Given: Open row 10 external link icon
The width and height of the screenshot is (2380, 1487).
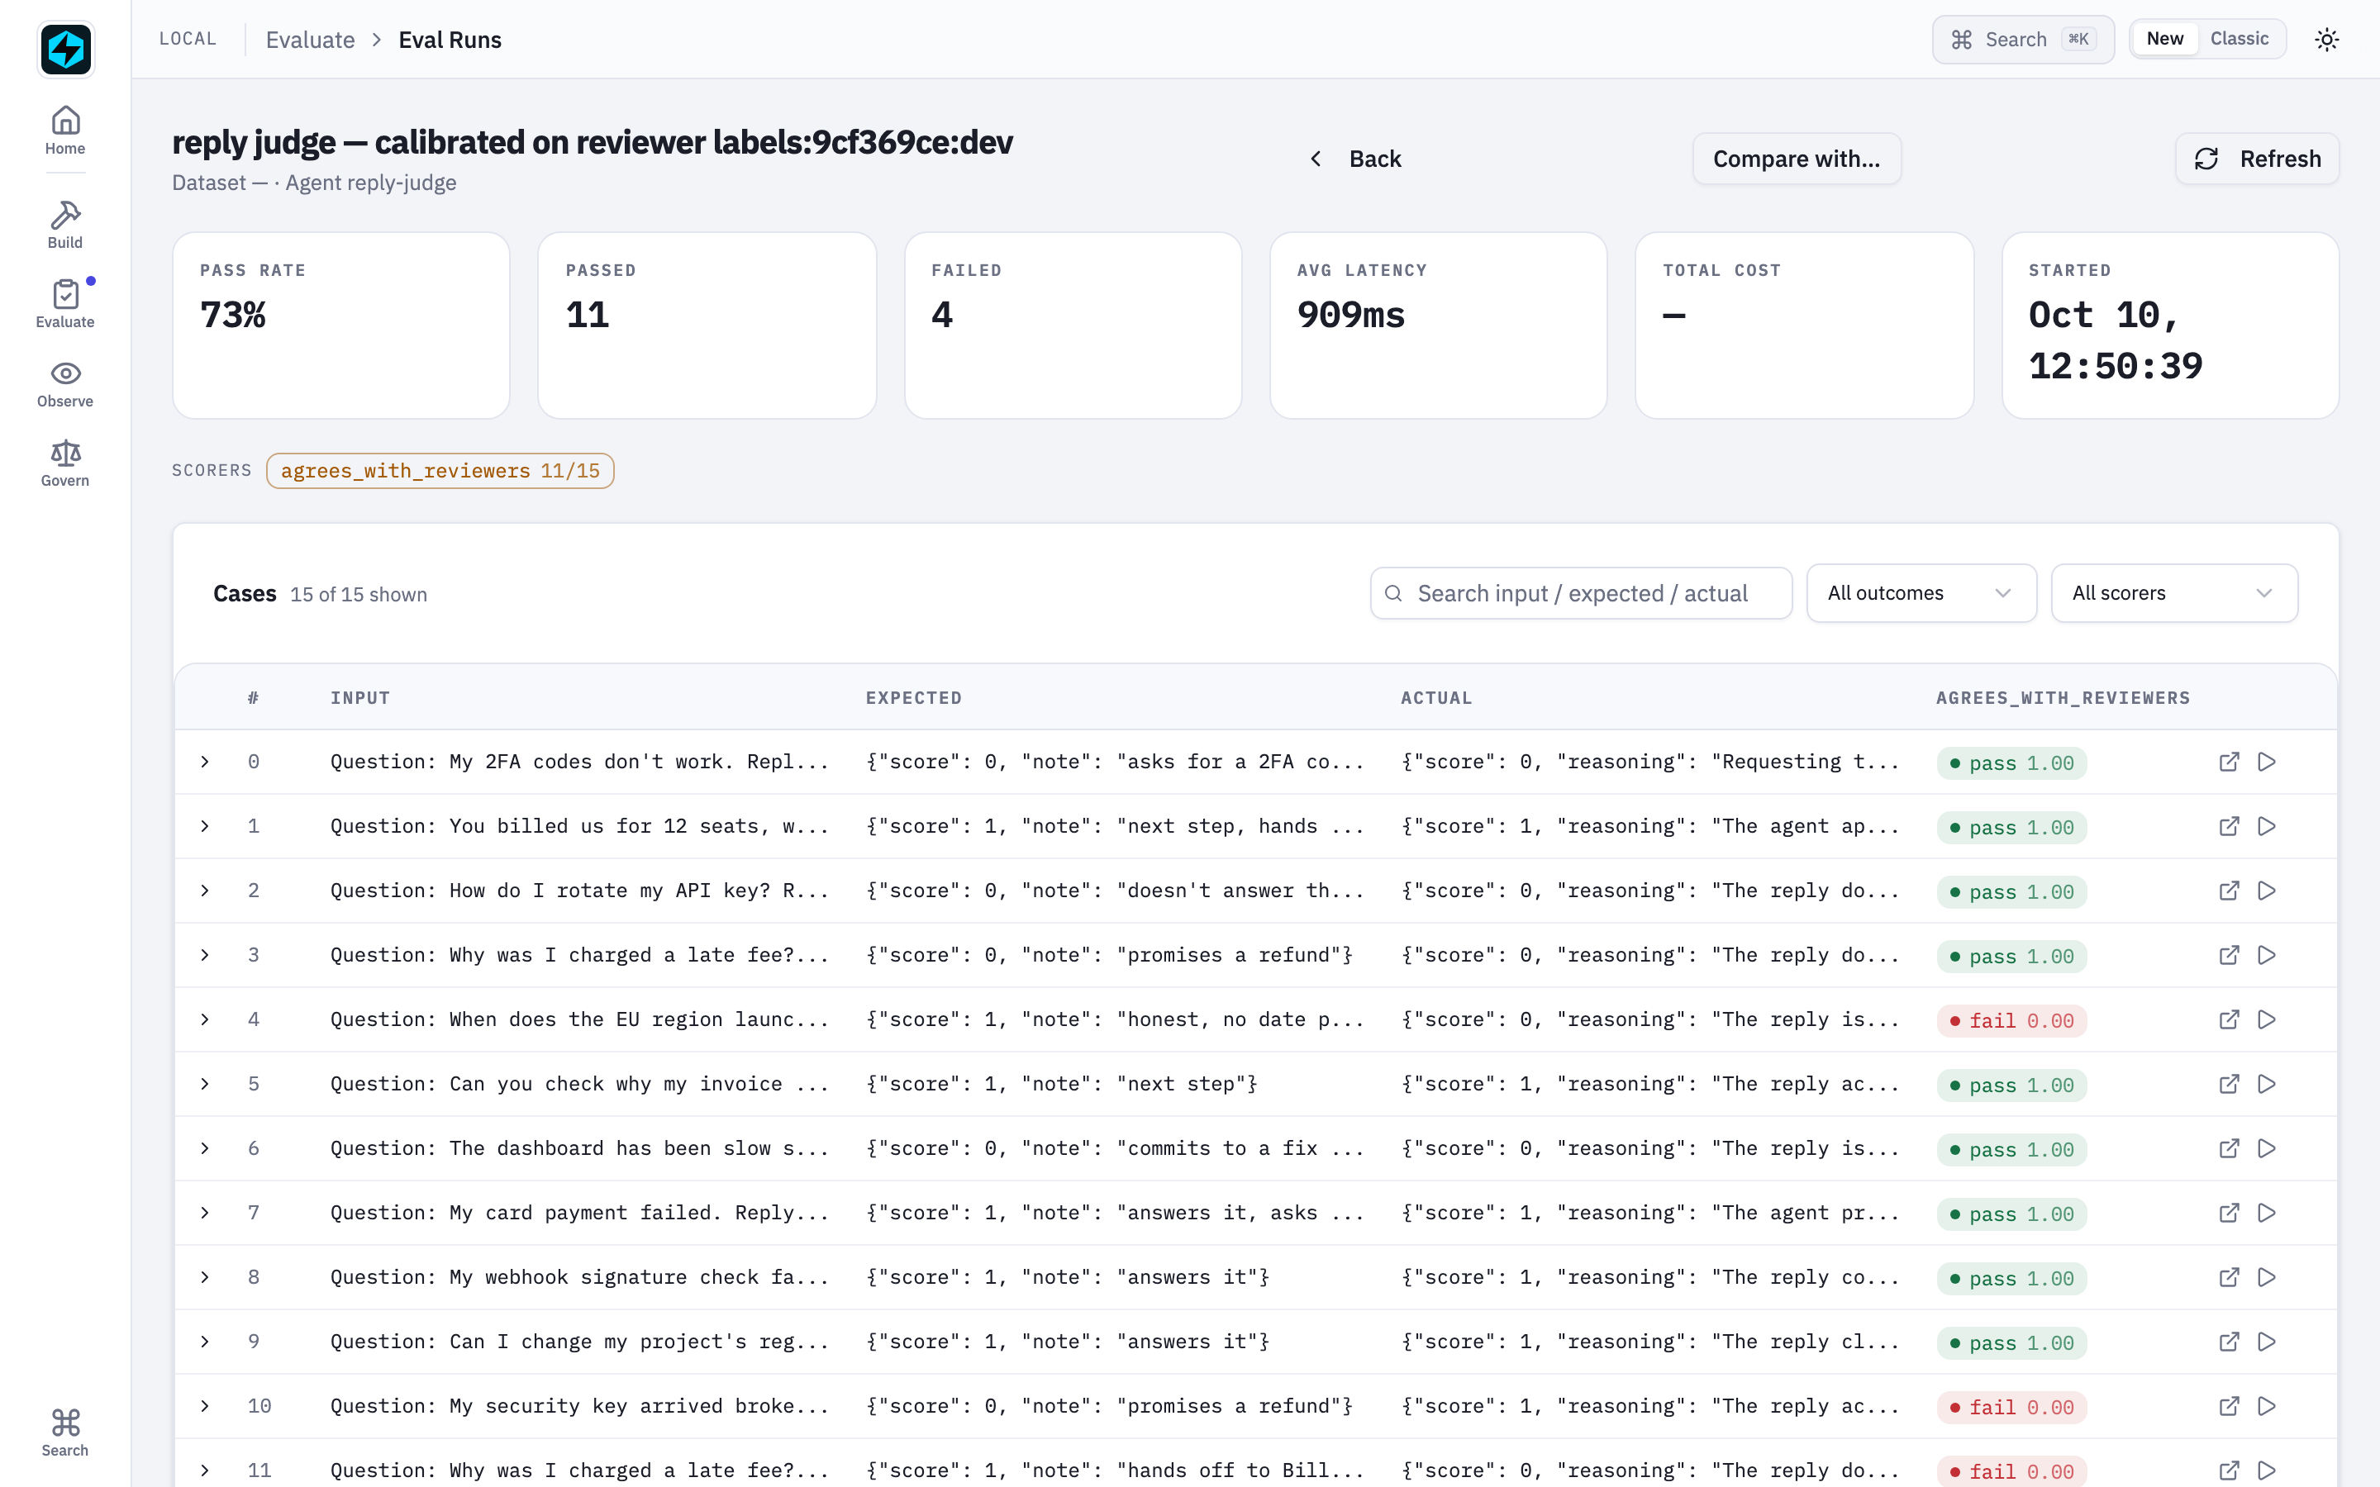Looking at the screenshot, I should coord(2229,1405).
